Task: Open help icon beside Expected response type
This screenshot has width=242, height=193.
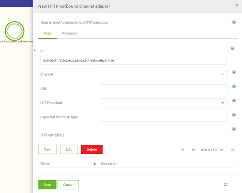Action: [234, 115]
